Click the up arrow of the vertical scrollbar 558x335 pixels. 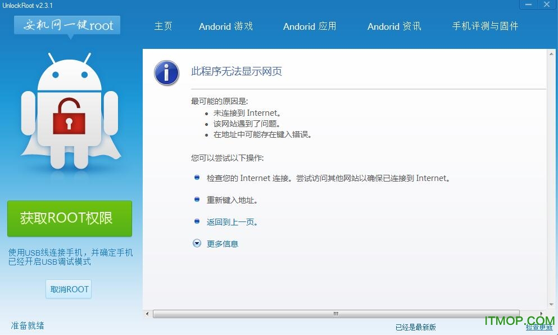coord(552,53)
